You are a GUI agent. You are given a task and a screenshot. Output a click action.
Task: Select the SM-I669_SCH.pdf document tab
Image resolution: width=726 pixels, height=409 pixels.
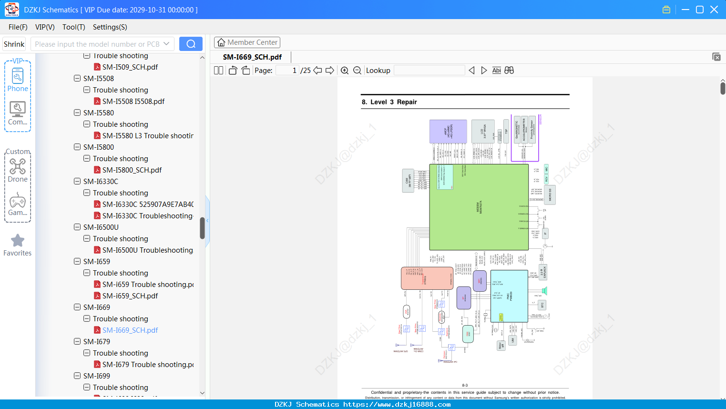point(252,57)
